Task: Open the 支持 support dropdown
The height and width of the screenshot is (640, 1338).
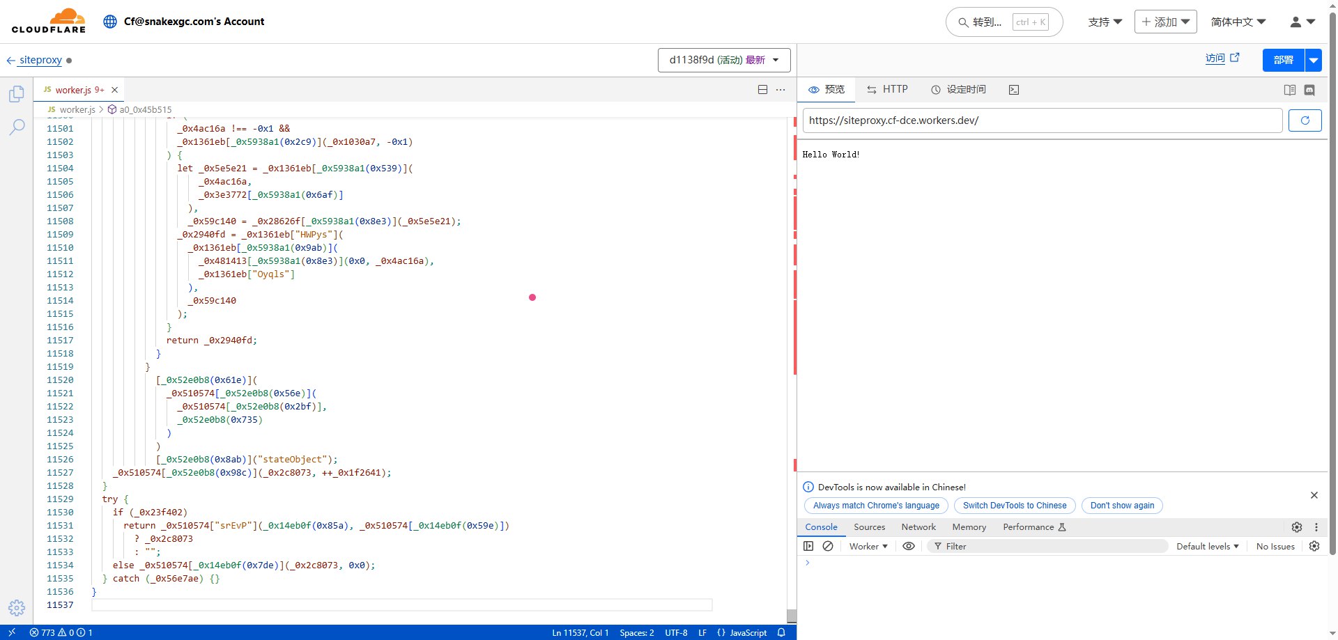Action: [x=1105, y=22]
